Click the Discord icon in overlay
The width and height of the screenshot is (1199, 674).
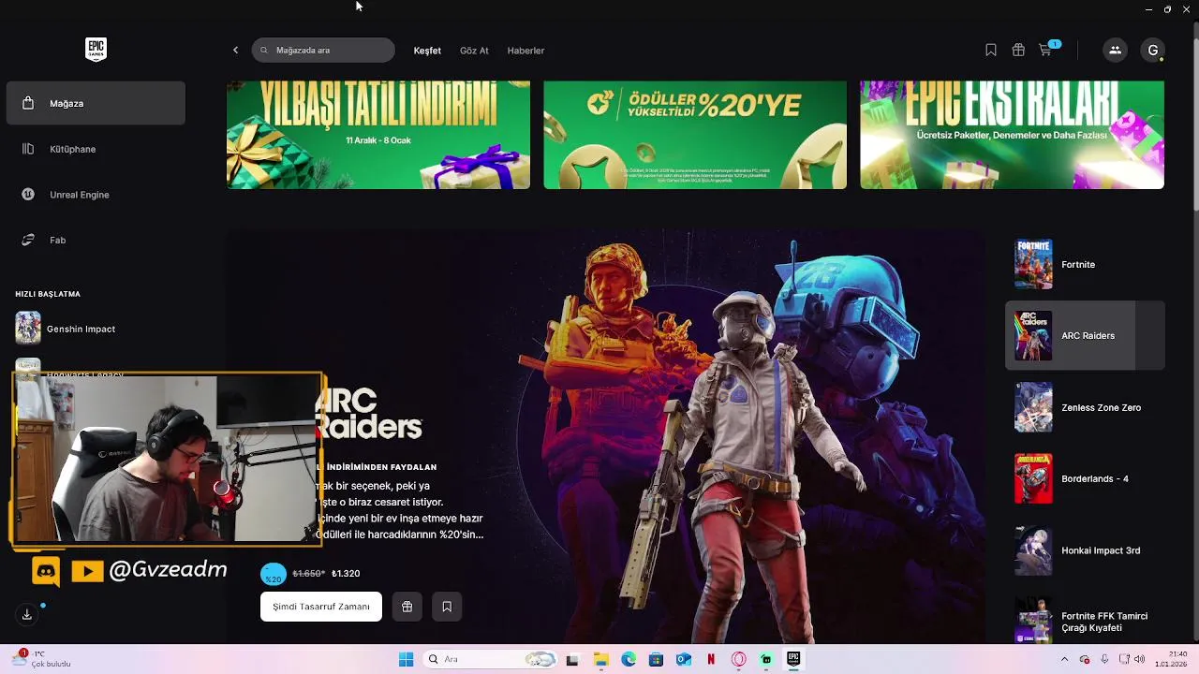tap(46, 571)
